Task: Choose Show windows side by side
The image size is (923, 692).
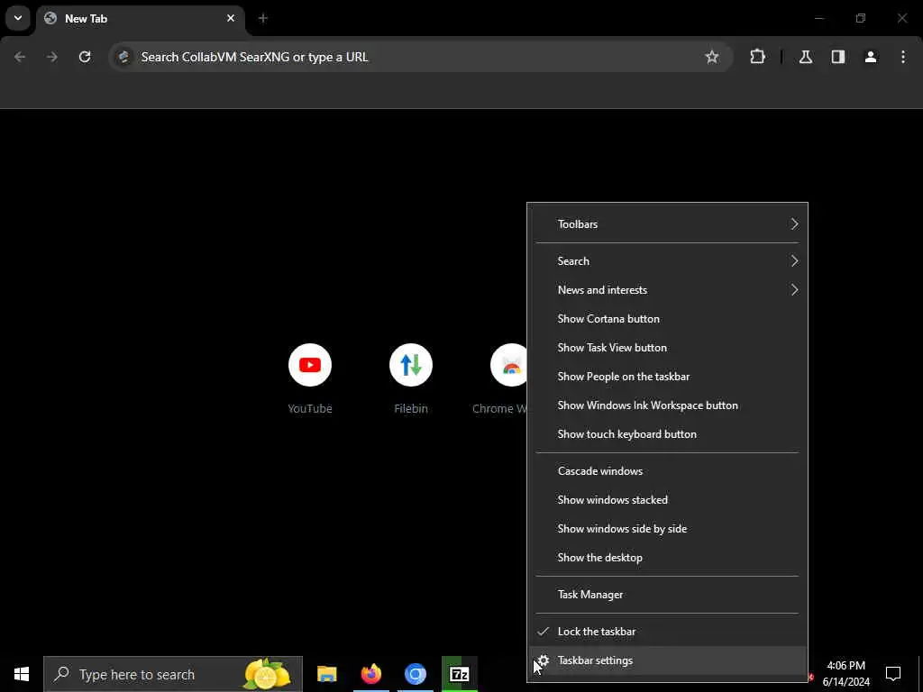Action: click(668, 528)
